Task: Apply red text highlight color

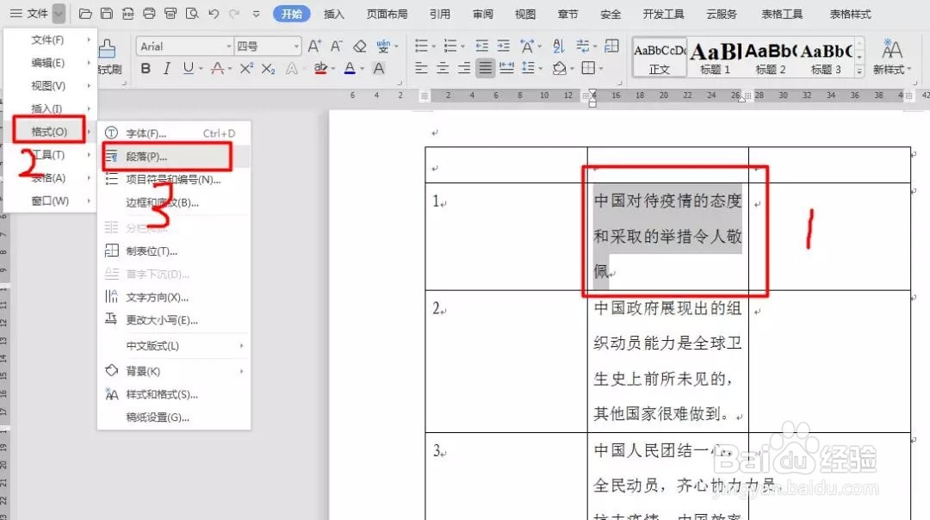Action: click(320, 69)
